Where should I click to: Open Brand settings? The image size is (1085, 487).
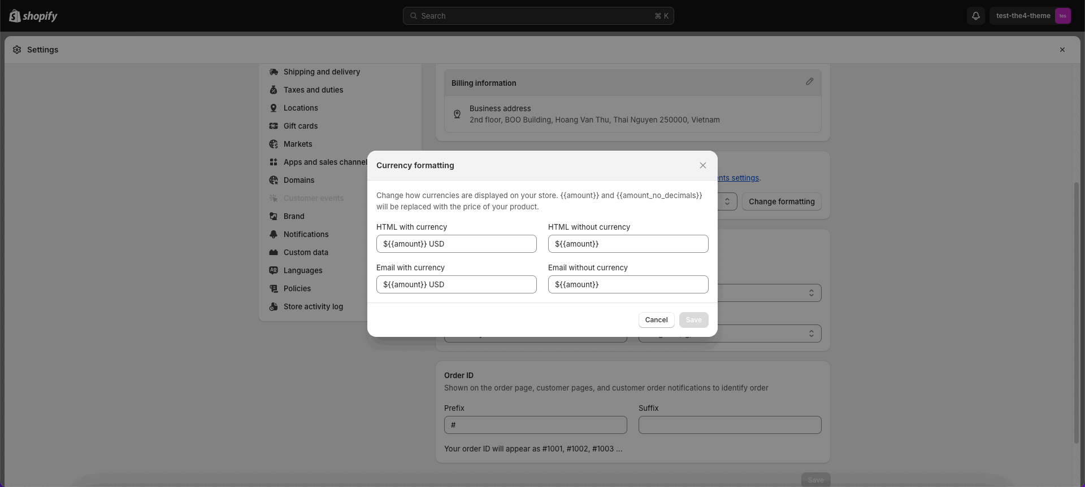coord(294,216)
